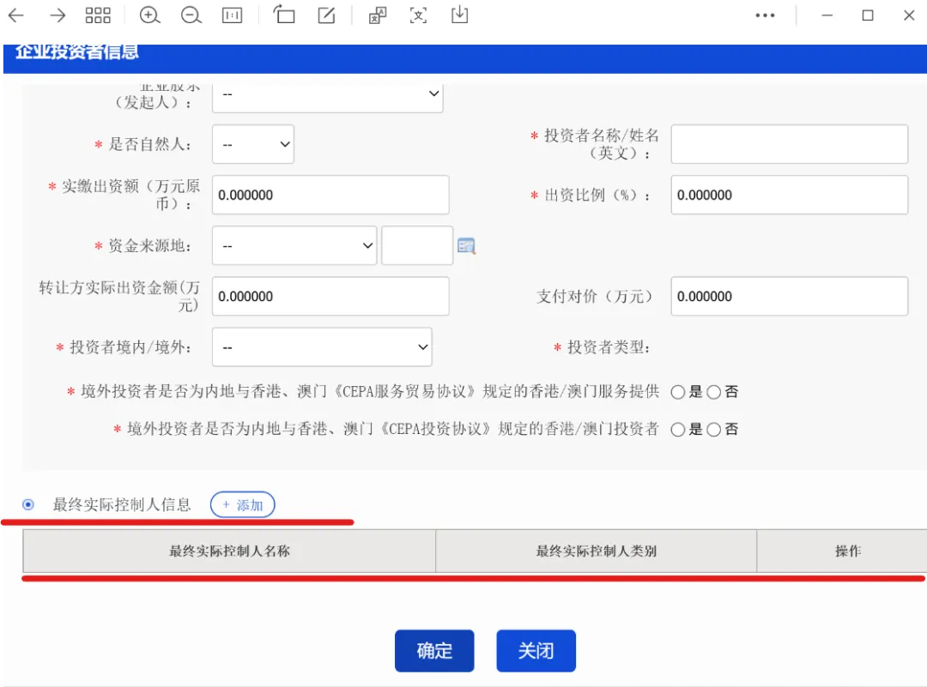Image resolution: width=927 pixels, height=687 pixels.
Task: Click the 关闭 close button at bottom
Action: [x=536, y=651]
